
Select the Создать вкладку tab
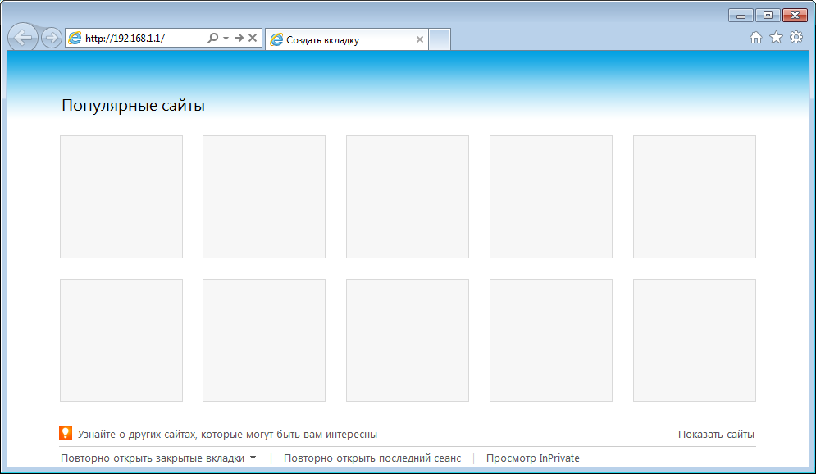(347, 39)
